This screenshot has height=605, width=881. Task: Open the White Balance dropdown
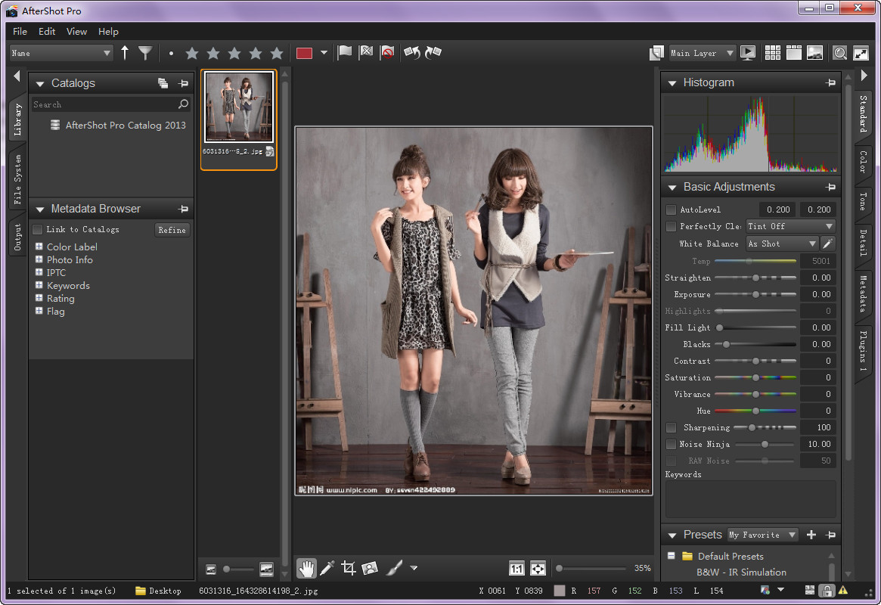(782, 244)
